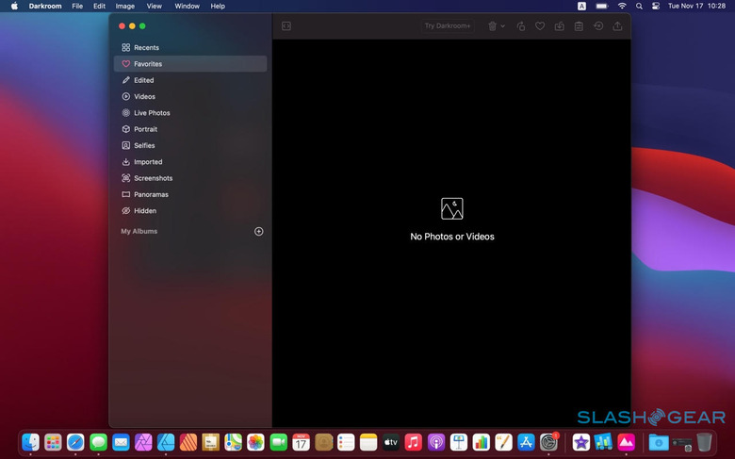This screenshot has width=735, height=459.
Task: Toggle the heart favorite icon in toolbar
Action: 540,26
